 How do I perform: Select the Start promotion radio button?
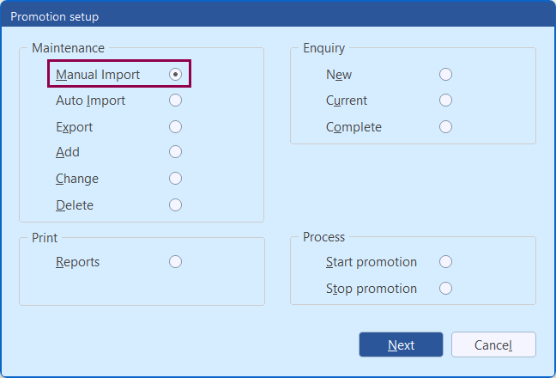pyautogui.click(x=445, y=262)
